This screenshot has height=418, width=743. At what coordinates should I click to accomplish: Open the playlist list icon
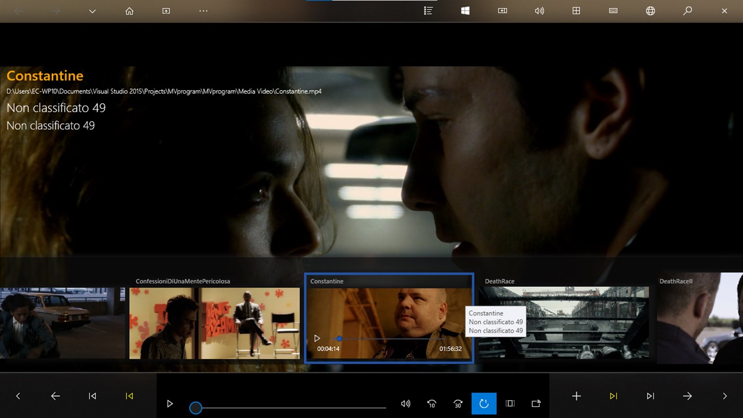pyautogui.click(x=428, y=11)
